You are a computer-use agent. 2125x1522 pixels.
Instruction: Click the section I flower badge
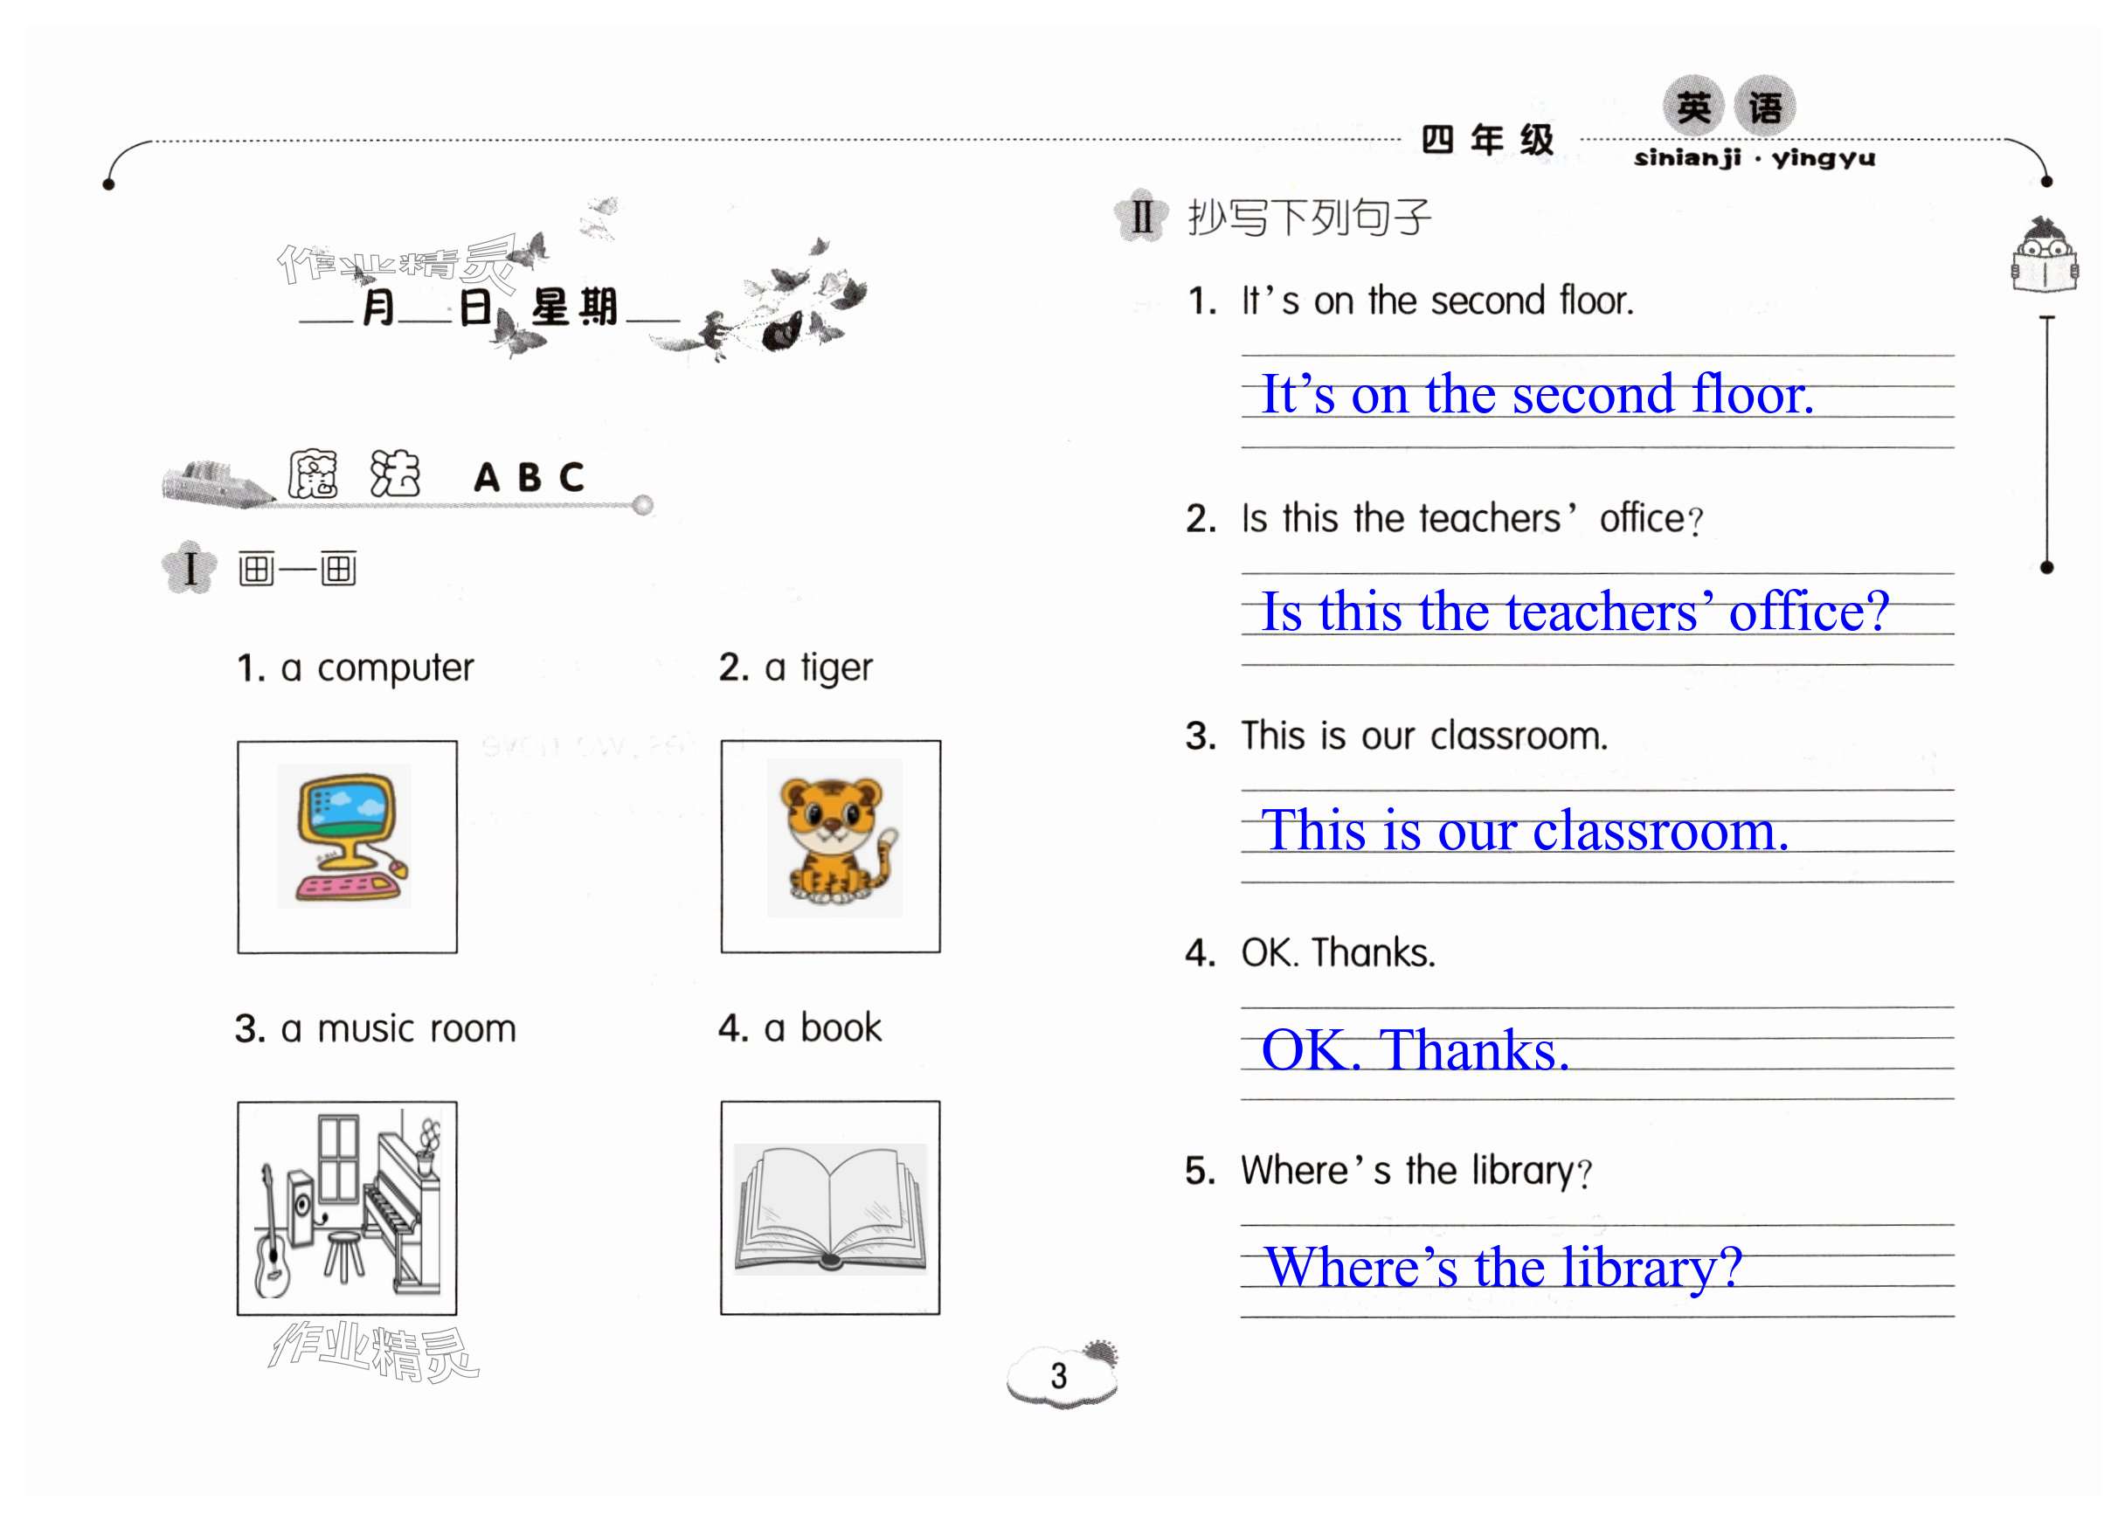tap(190, 568)
